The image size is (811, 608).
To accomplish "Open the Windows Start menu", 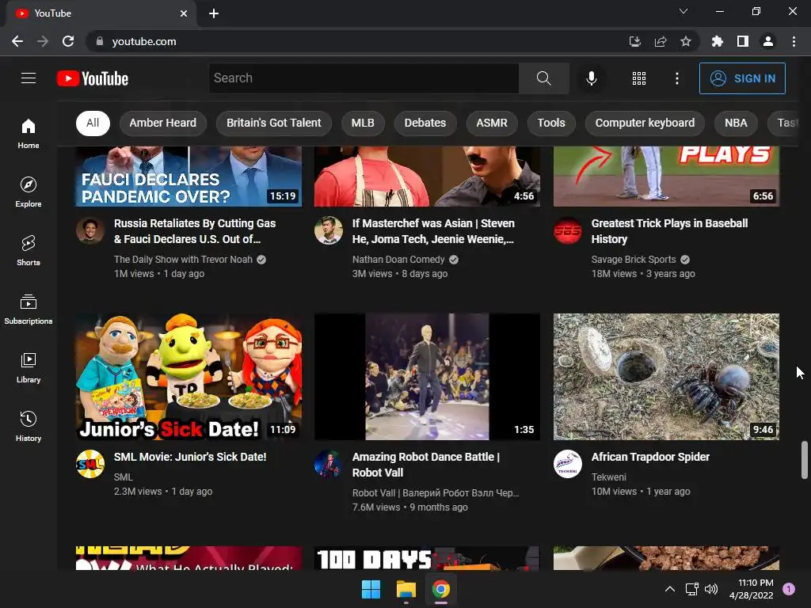I will 371,589.
